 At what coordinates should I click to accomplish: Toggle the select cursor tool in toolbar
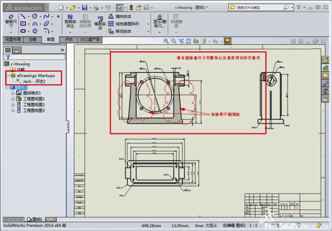pyautogui.click(x=119, y=8)
